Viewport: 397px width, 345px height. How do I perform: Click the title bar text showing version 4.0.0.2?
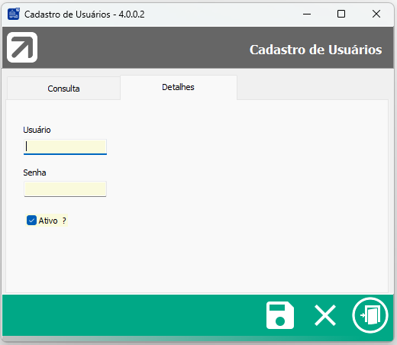pos(85,15)
